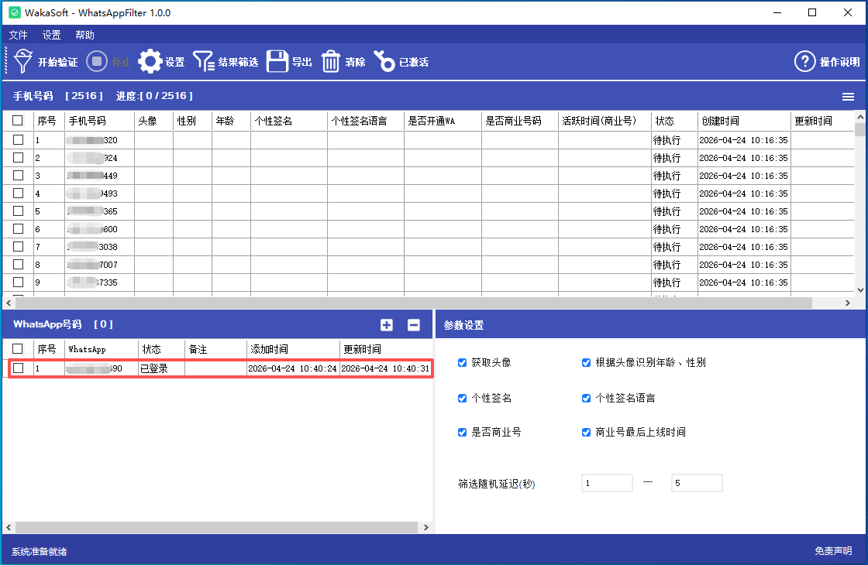Remove WhatsApp account with minus icon
868x565 pixels.
(x=414, y=325)
